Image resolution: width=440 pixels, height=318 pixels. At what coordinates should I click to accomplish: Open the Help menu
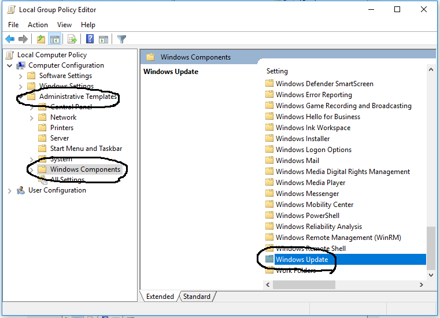point(88,25)
